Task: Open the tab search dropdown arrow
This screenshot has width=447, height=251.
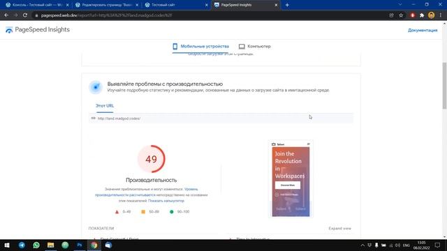Action: pos(400,5)
